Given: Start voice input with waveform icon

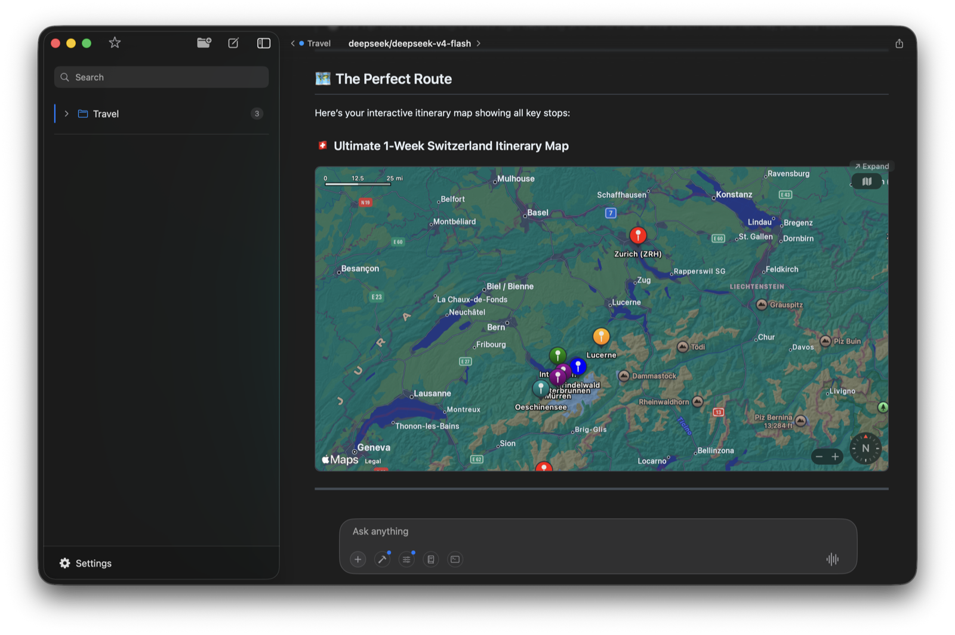Looking at the screenshot, I should (833, 559).
